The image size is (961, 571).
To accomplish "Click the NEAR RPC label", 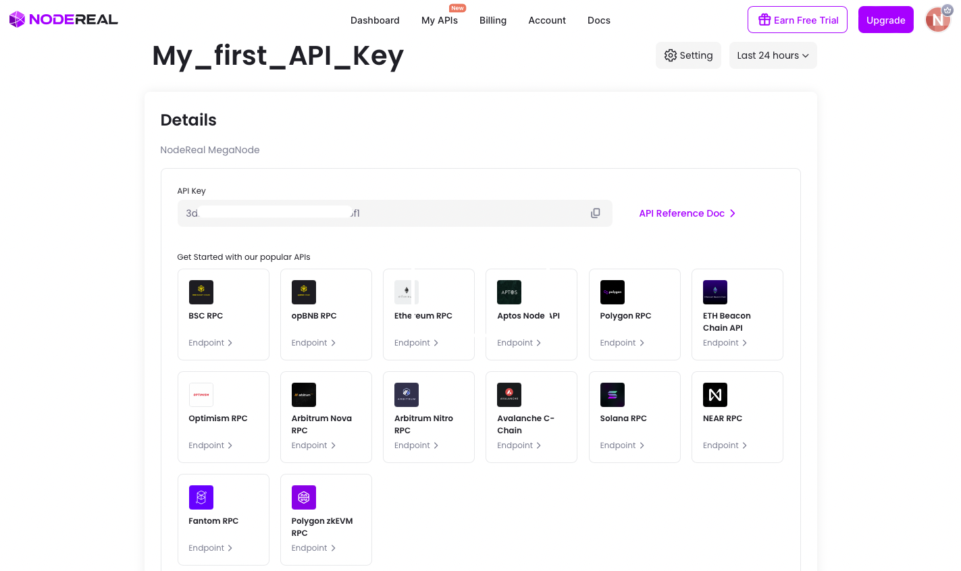I will [x=723, y=418].
